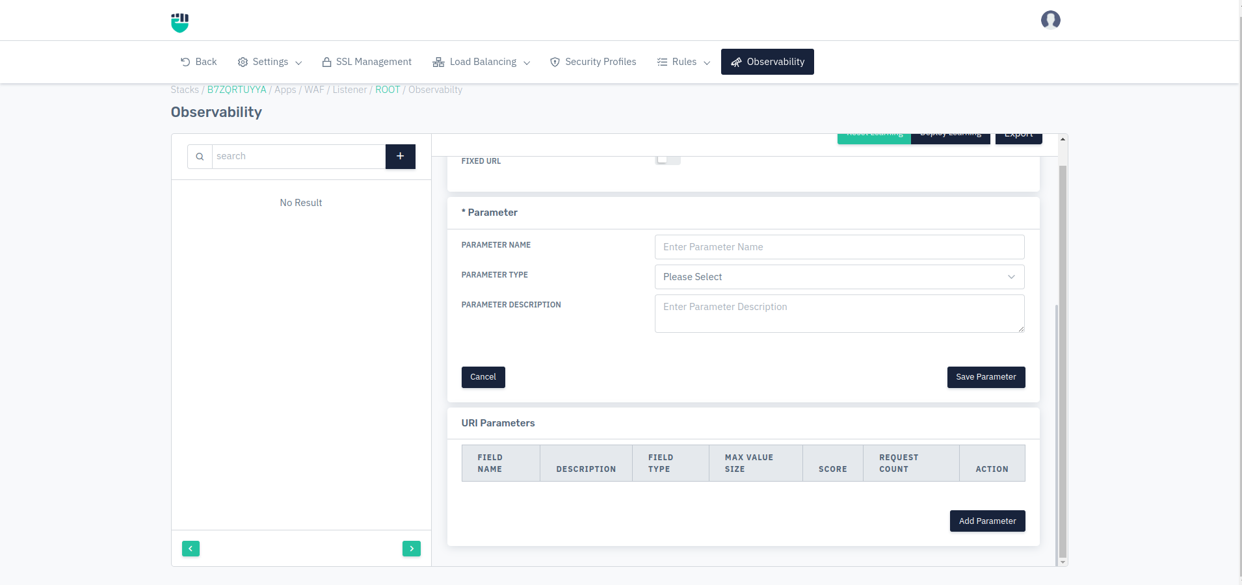The width and height of the screenshot is (1242, 585).
Task: Click the Cancel button
Action: (x=483, y=377)
